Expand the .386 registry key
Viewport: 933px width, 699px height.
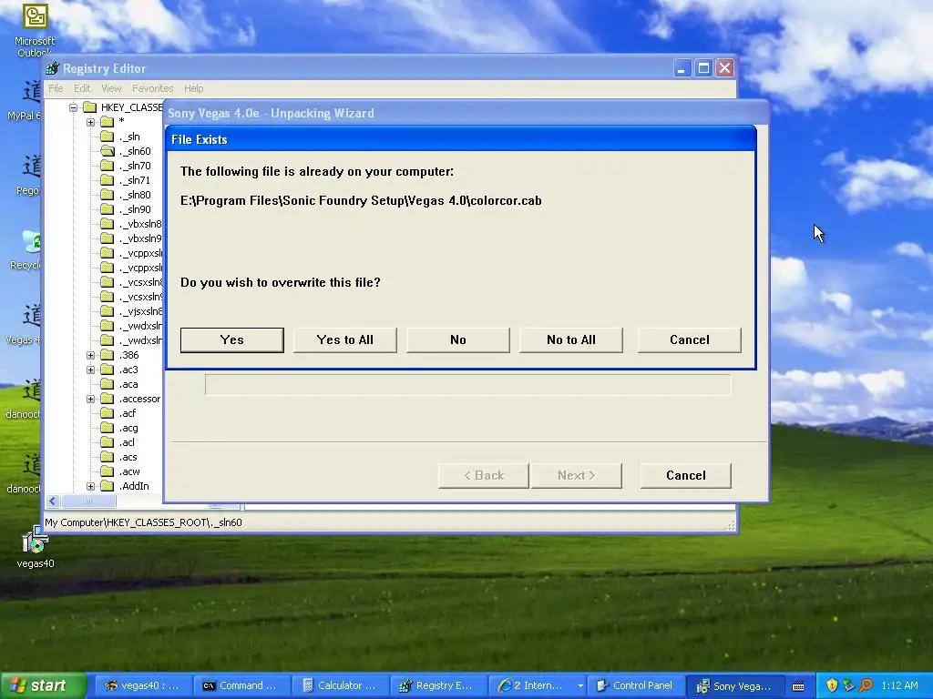click(x=90, y=356)
